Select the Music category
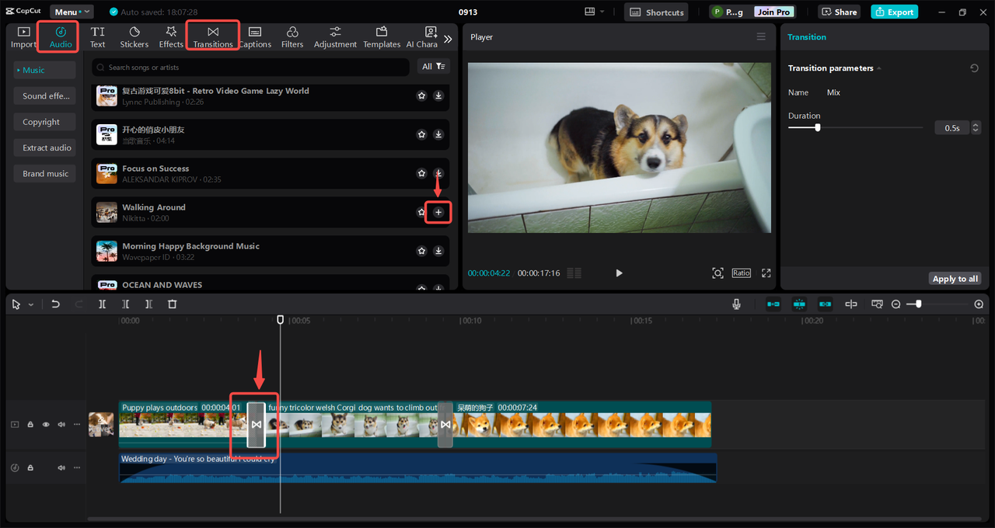Screen dimensions: 995x528 44,70
